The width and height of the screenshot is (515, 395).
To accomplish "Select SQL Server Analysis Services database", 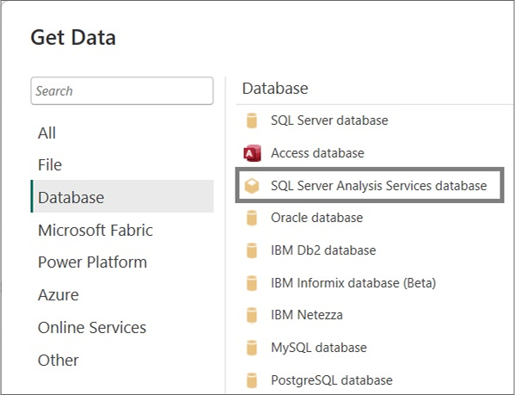I will tap(370, 185).
